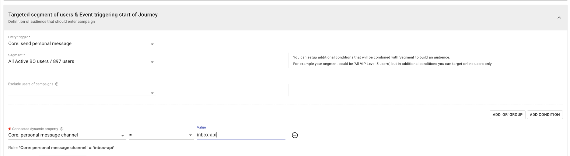The image size is (570, 156).
Task: Click the Connected dynamic property dropdown arrow
Action: 123,135
